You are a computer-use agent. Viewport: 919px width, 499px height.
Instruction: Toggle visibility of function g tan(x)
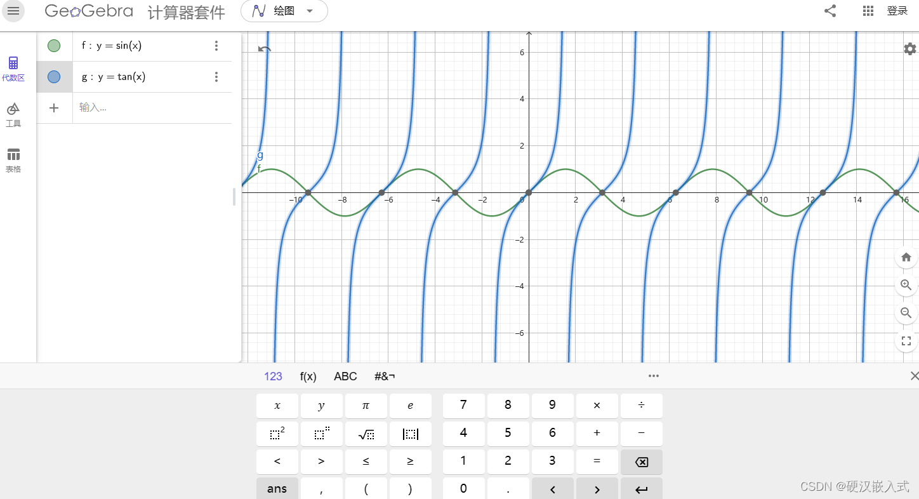[x=54, y=77]
